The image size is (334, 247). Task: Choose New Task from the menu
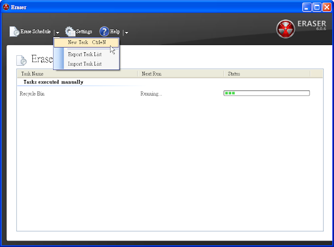86,42
